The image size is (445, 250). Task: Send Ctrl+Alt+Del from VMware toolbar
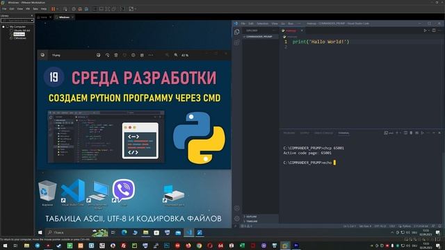coord(65,9)
